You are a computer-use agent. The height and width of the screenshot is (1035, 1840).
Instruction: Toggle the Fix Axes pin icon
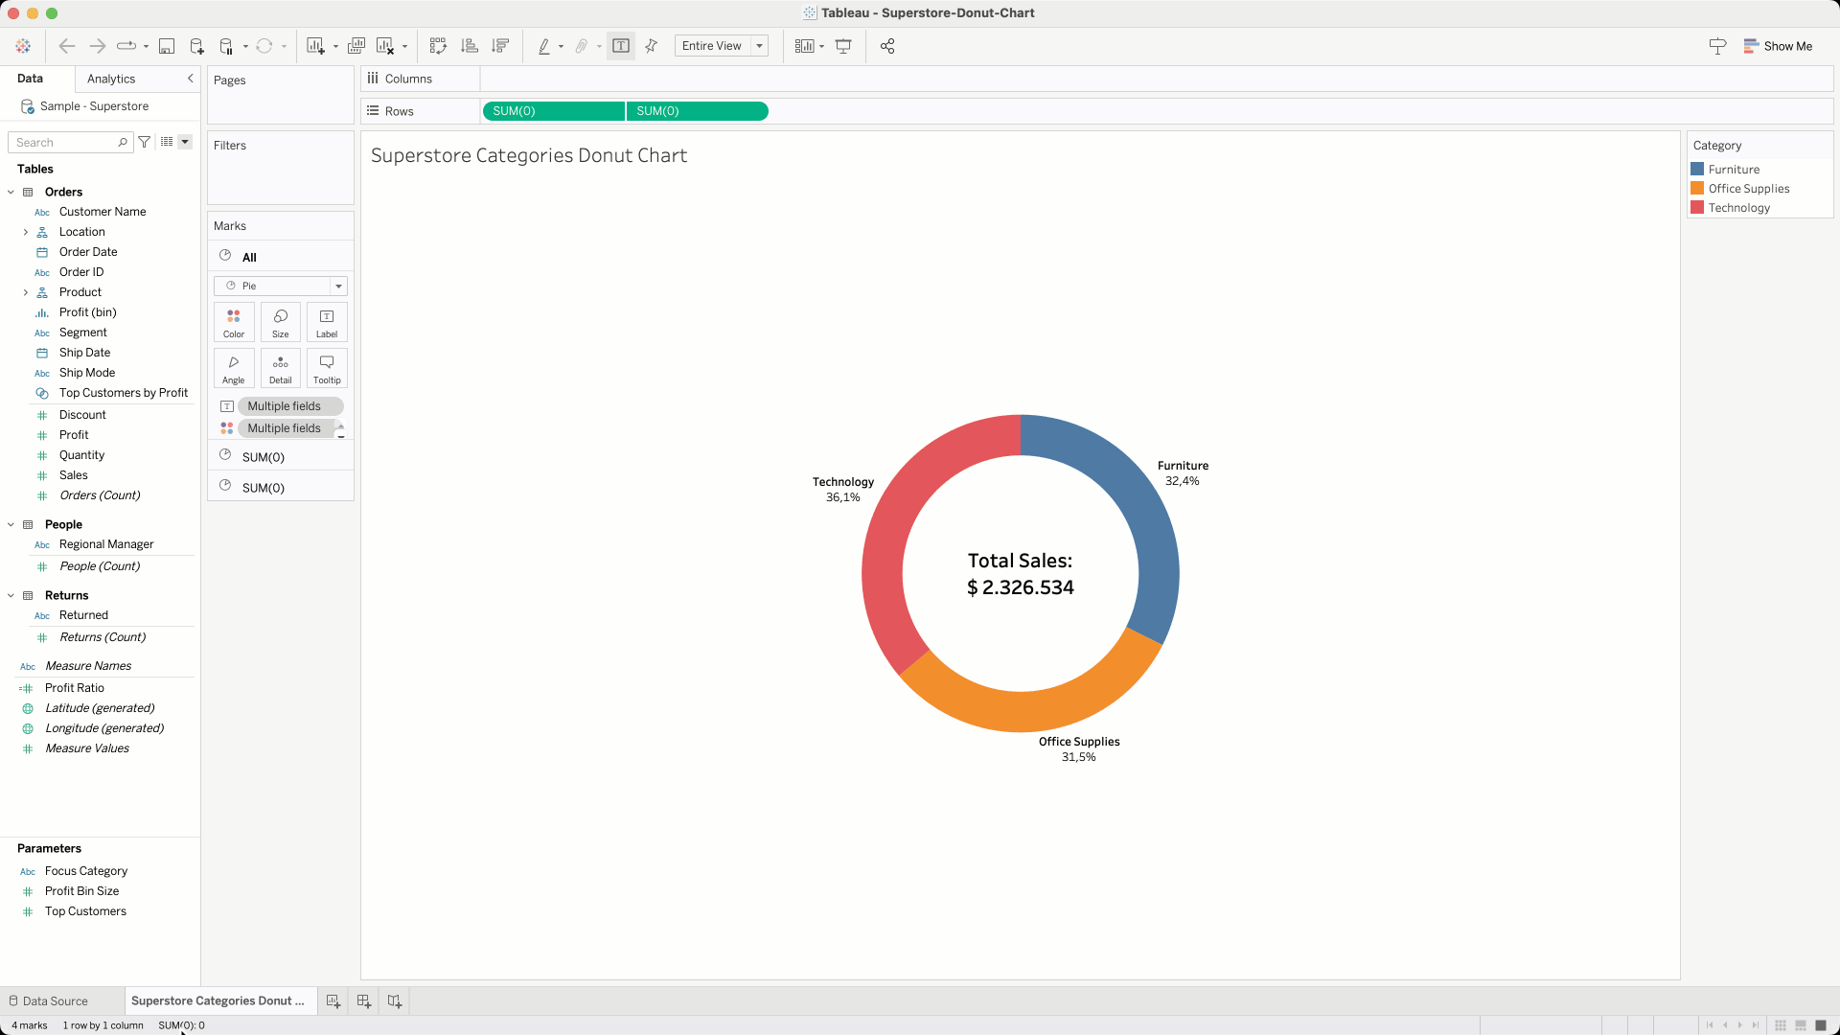point(652,46)
